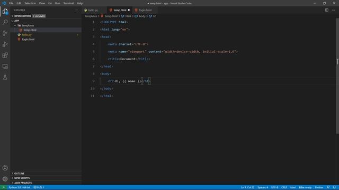The height and width of the screenshot is (190, 339).
Task: Open the Search view icon
Action: coord(5,22)
